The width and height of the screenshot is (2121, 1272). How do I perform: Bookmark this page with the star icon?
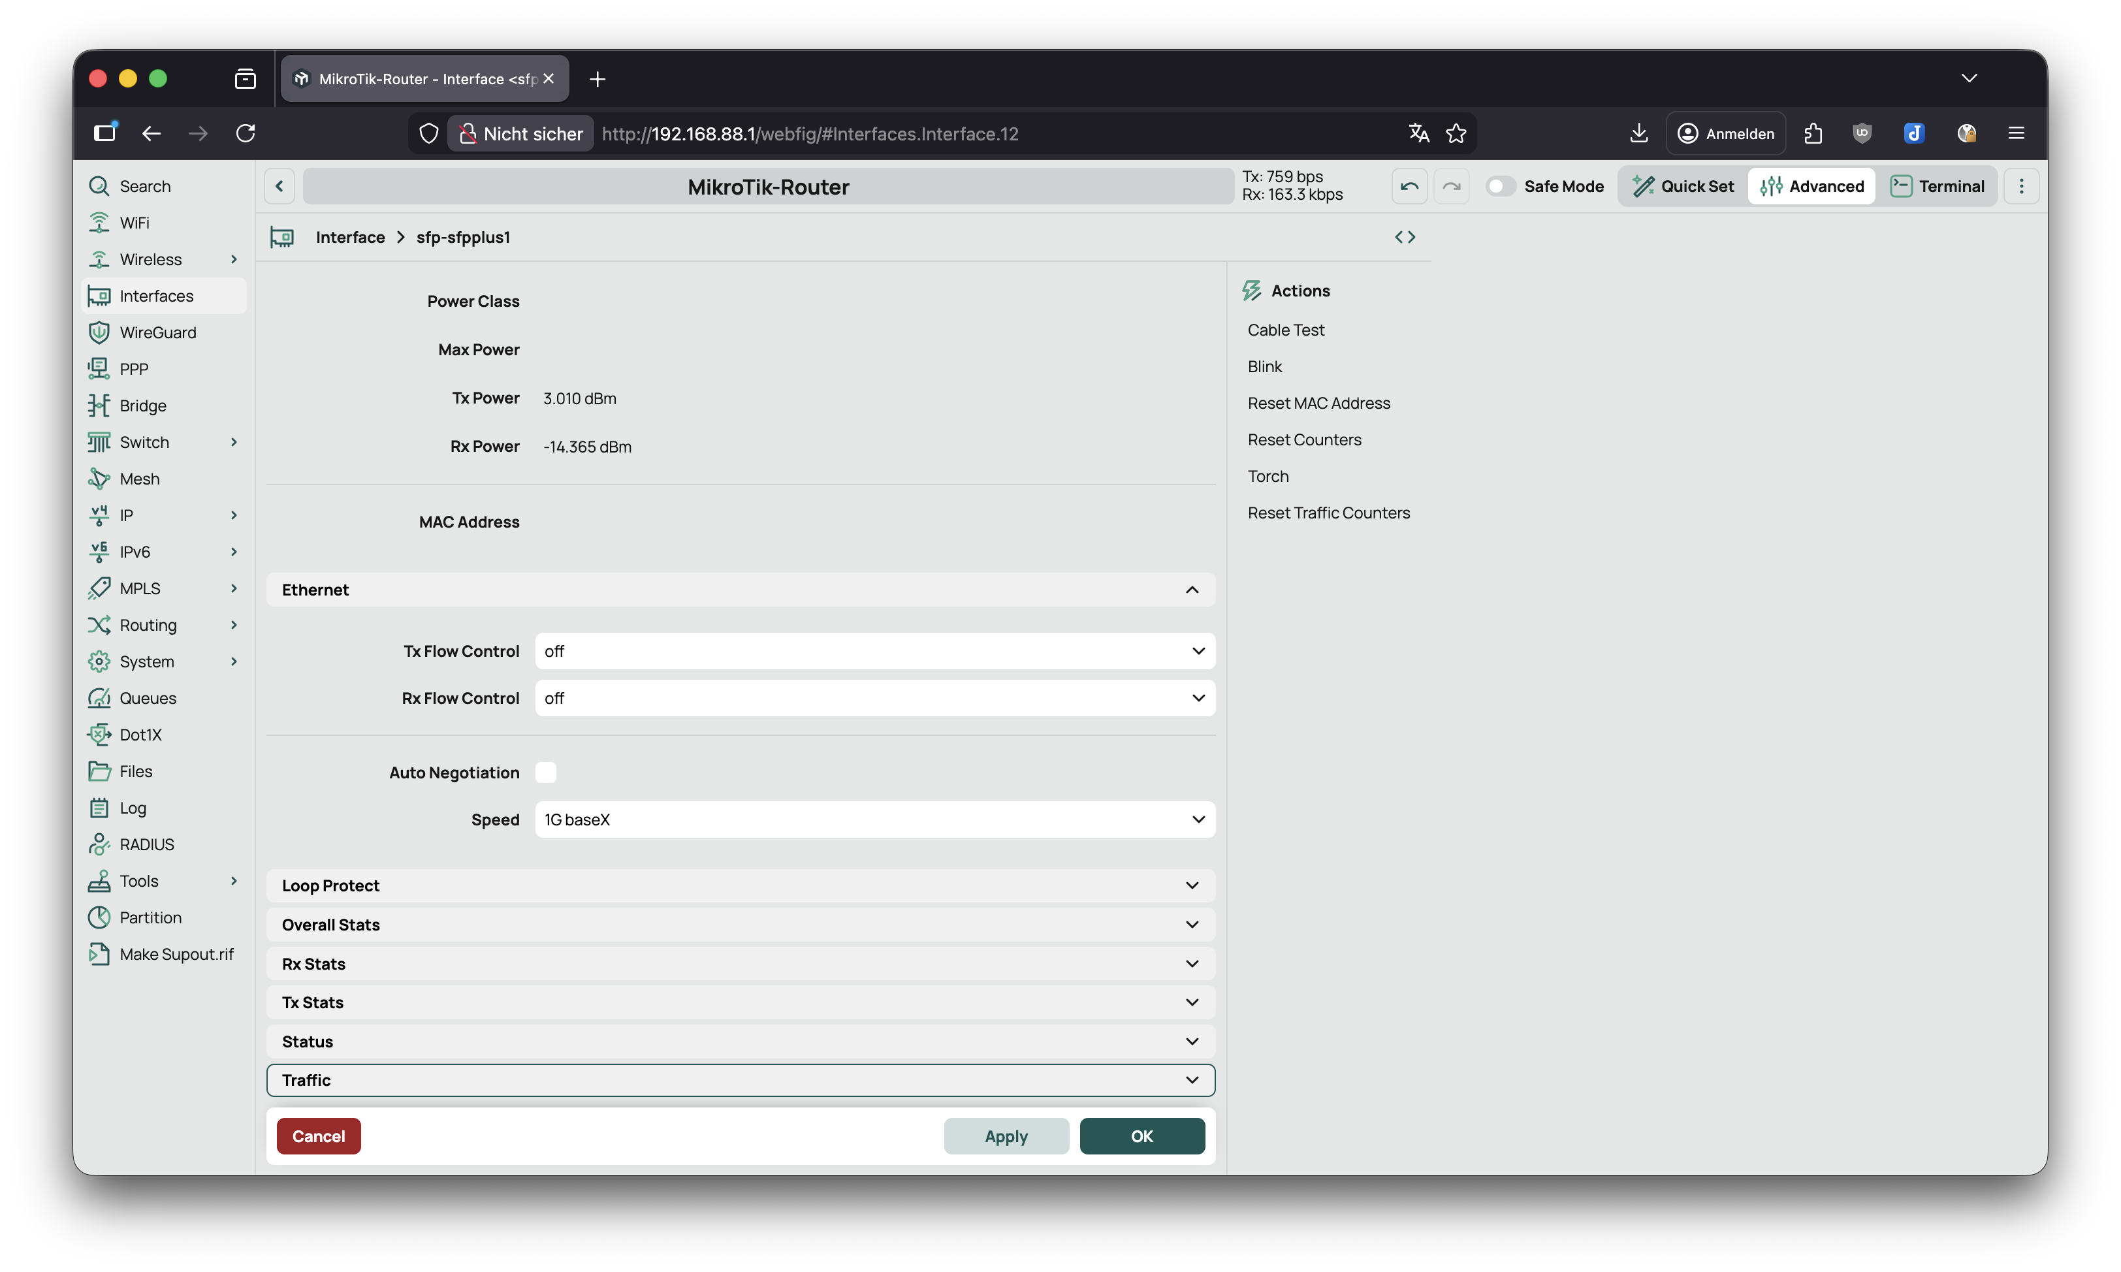[1456, 133]
